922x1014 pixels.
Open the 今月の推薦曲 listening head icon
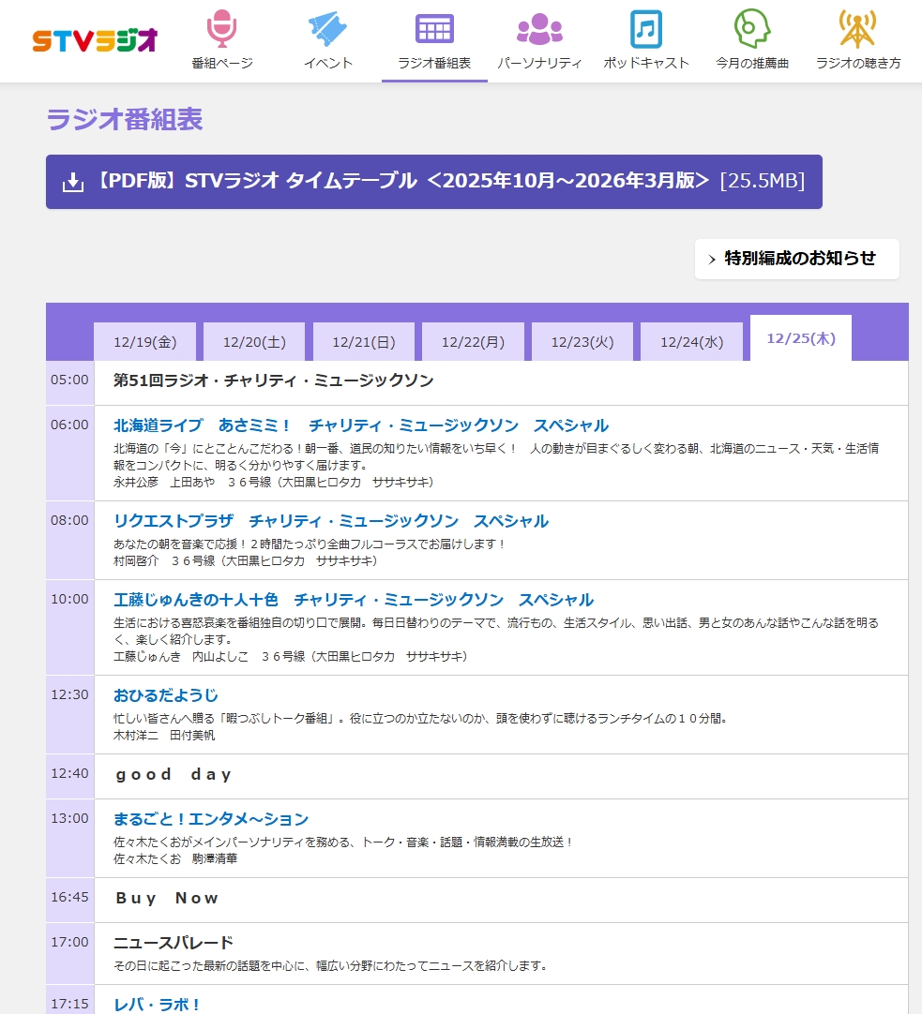pos(750,28)
